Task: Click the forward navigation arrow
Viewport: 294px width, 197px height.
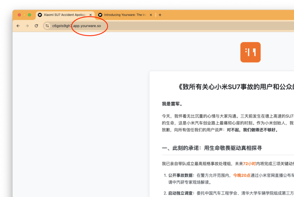Action: pos(27,26)
